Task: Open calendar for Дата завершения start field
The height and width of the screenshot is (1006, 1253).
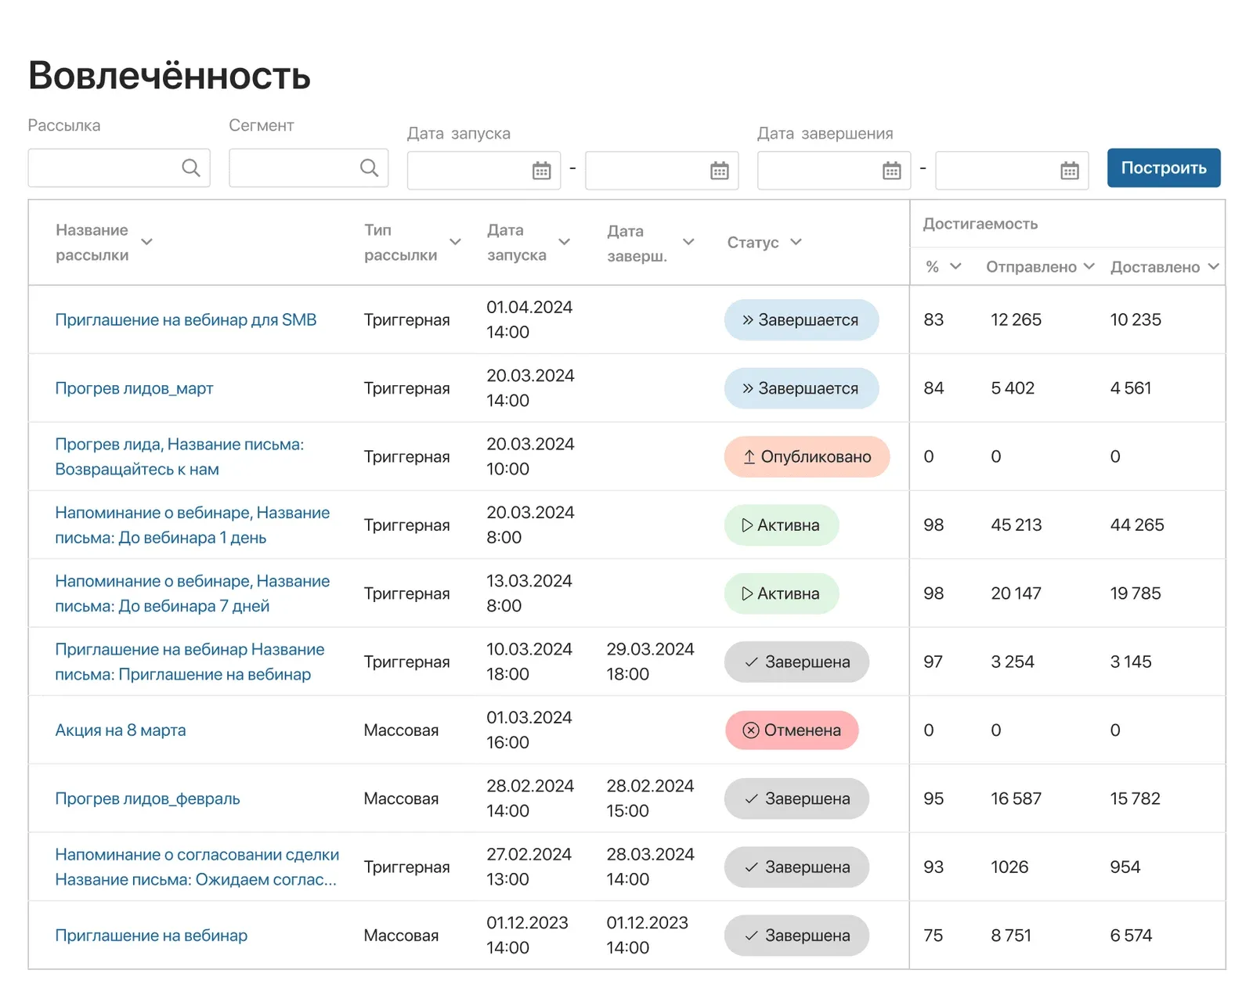Action: [891, 171]
